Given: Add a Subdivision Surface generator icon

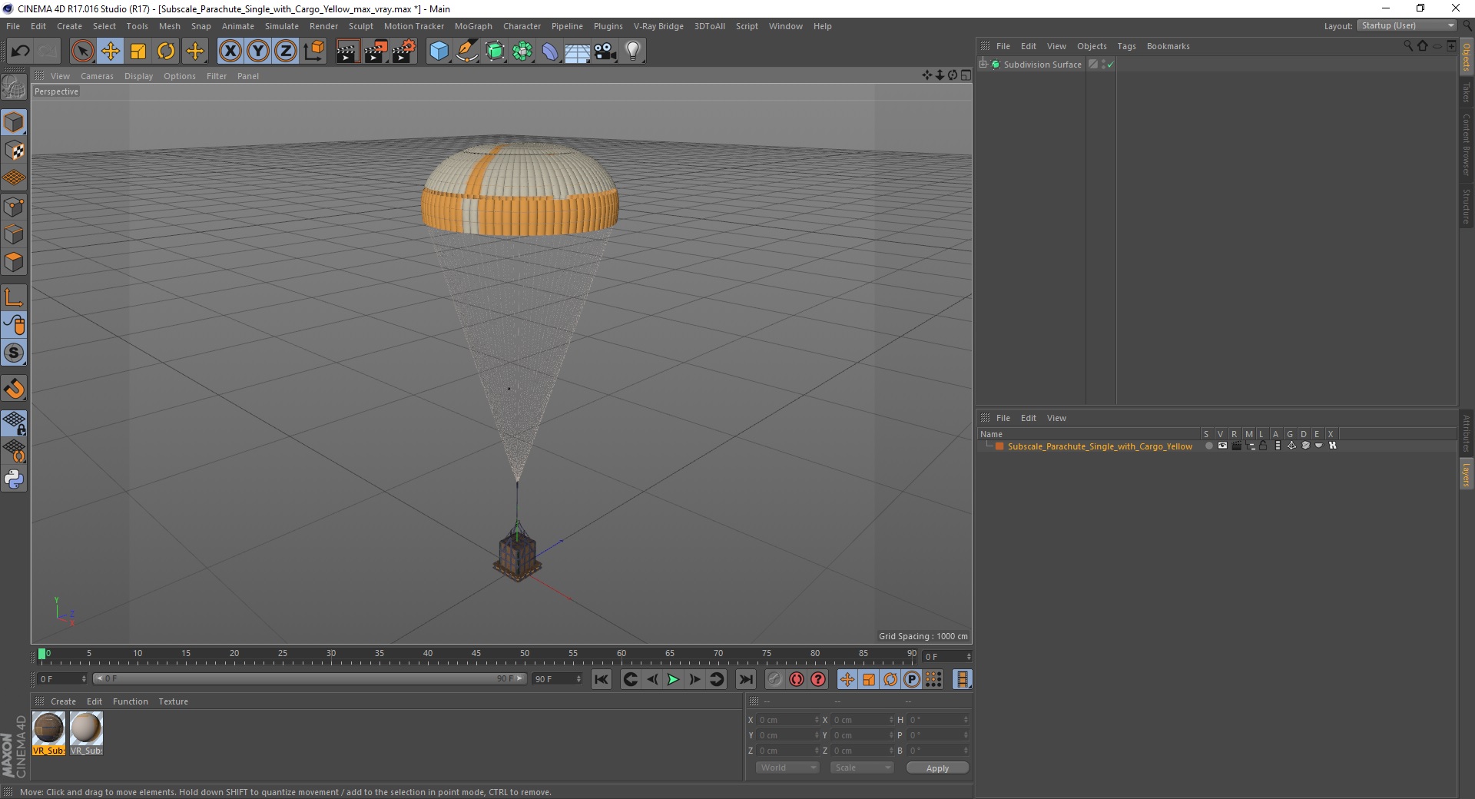Looking at the screenshot, I should pyautogui.click(x=496, y=51).
